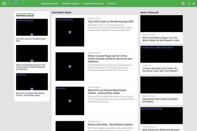Viewport: 197px width, 131px height.
Task: Open popular thumbnail for Mohun Bagan story
Action: (x=162, y=24)
